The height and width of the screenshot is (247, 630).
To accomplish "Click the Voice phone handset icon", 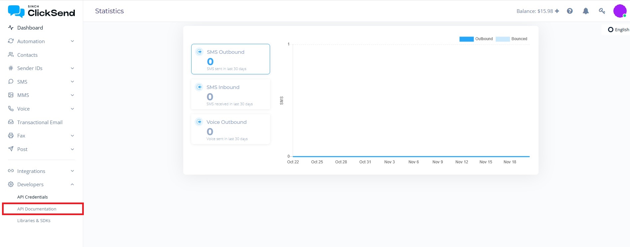I will [11, 109].
